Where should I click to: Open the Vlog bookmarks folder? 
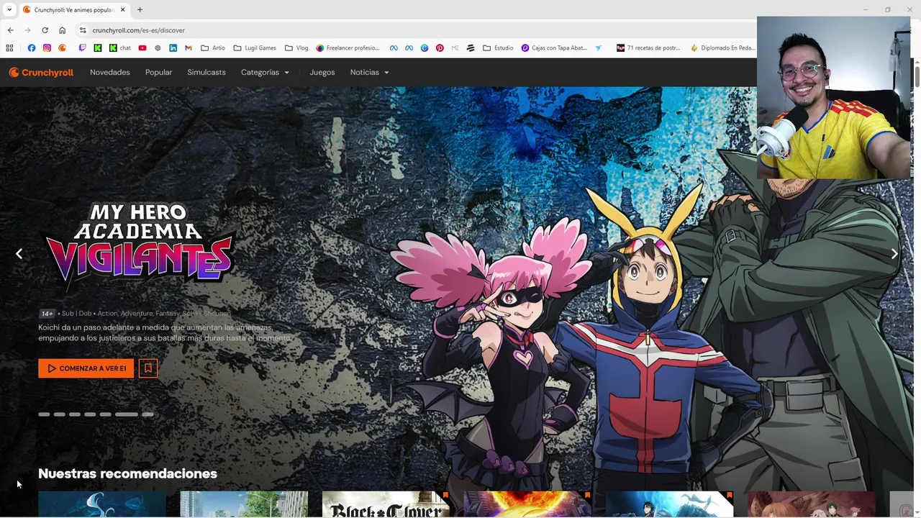296,48
